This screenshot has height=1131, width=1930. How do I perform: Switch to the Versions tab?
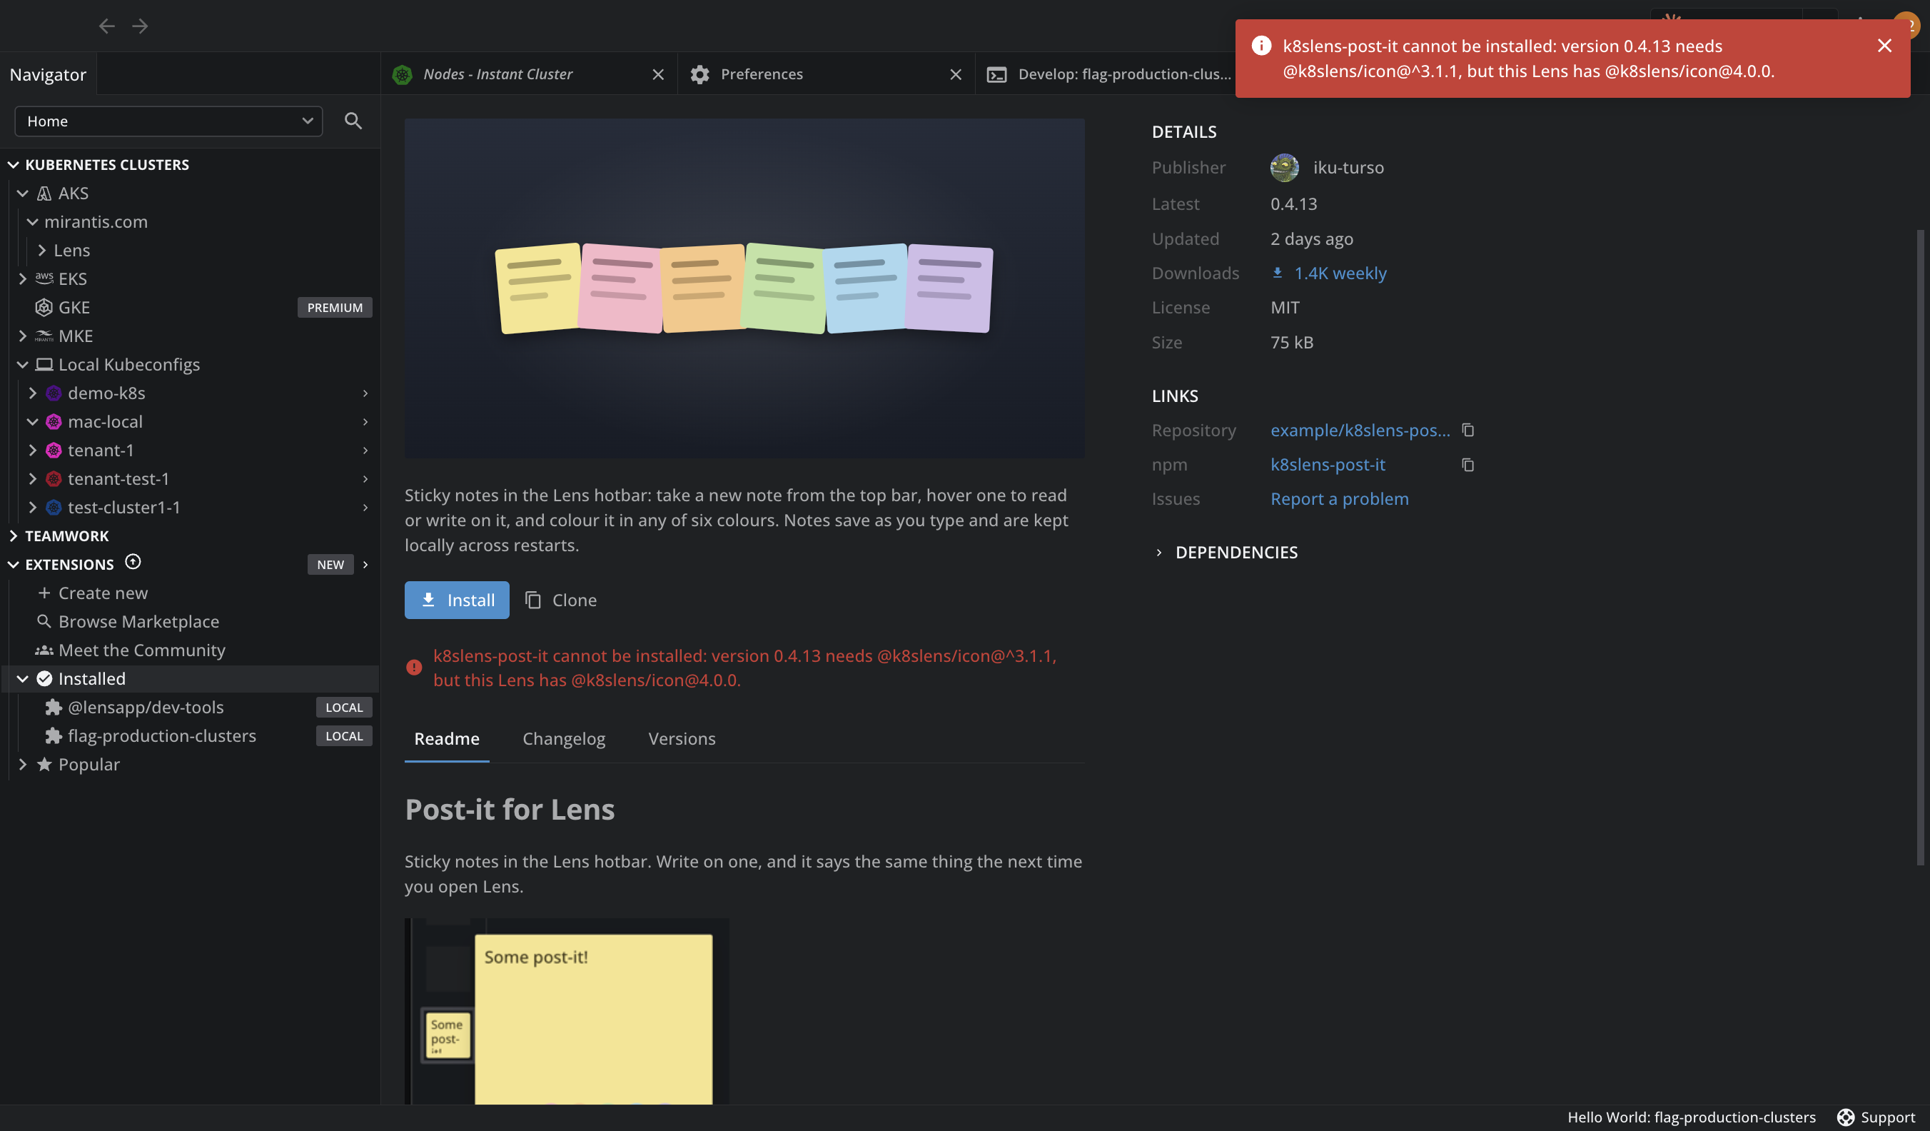682,739
